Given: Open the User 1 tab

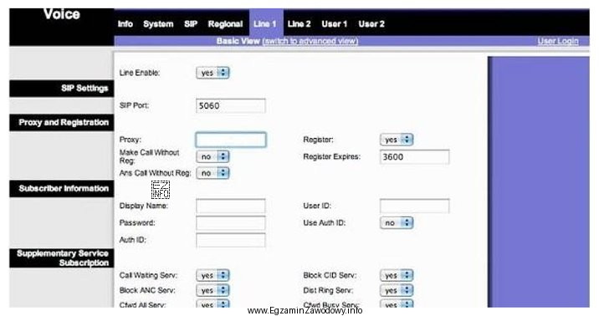Looking at the screenshot, I should (x=335, y=24).
